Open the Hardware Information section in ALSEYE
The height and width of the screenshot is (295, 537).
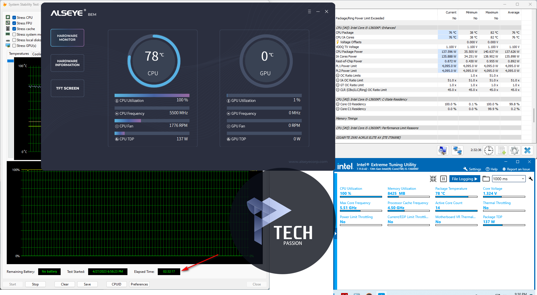pos(67,63)
